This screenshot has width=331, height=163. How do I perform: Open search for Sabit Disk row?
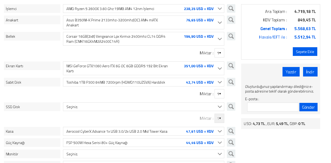pos(231,82)
